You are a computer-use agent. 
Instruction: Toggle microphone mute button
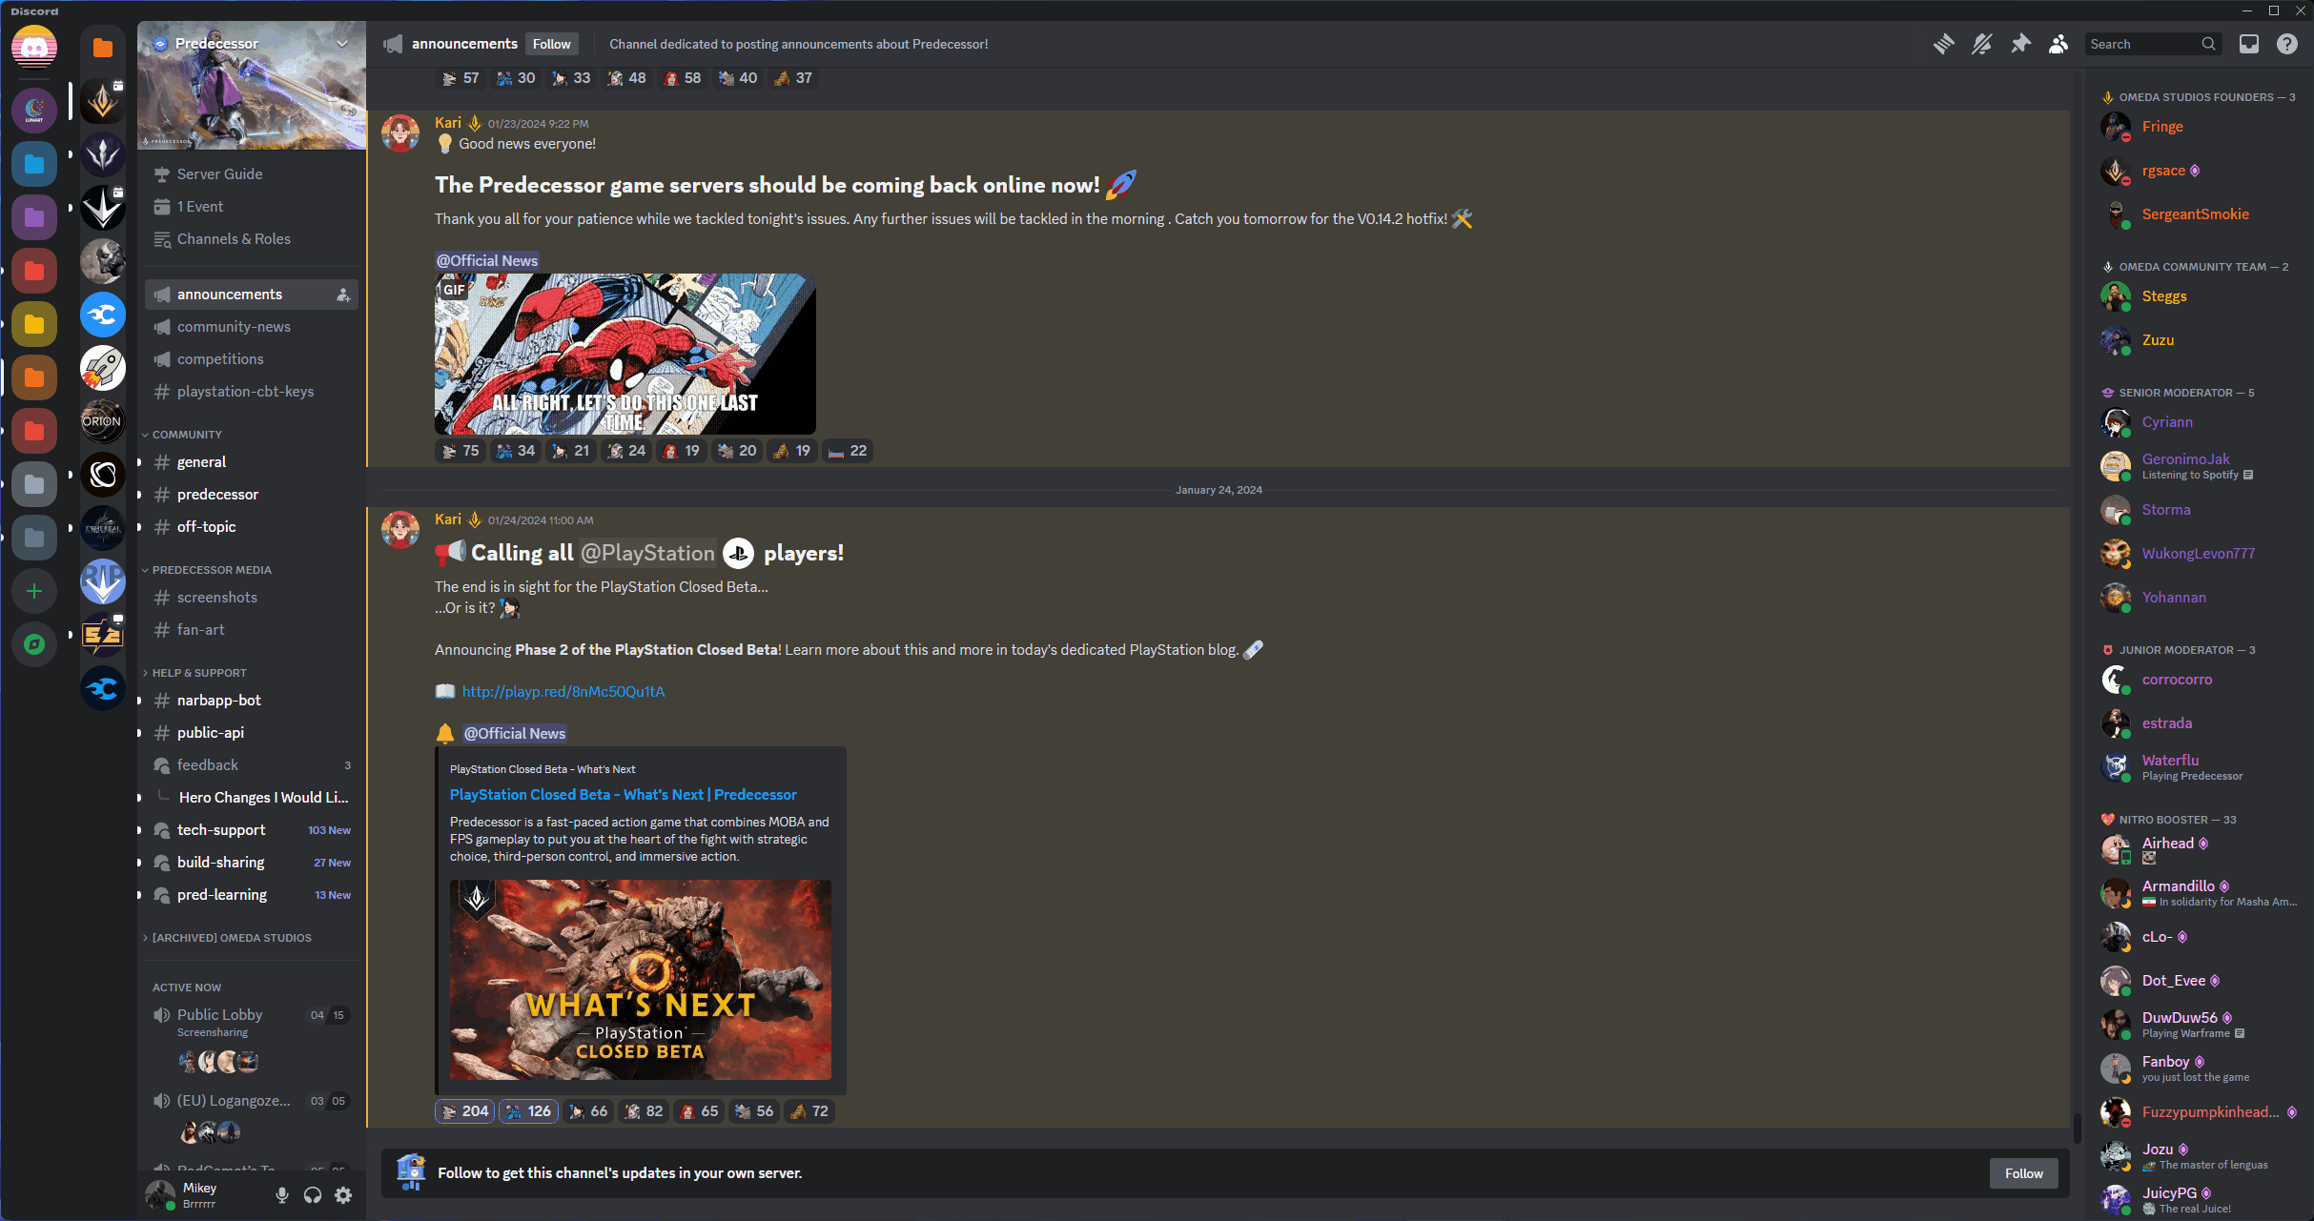282,1195
